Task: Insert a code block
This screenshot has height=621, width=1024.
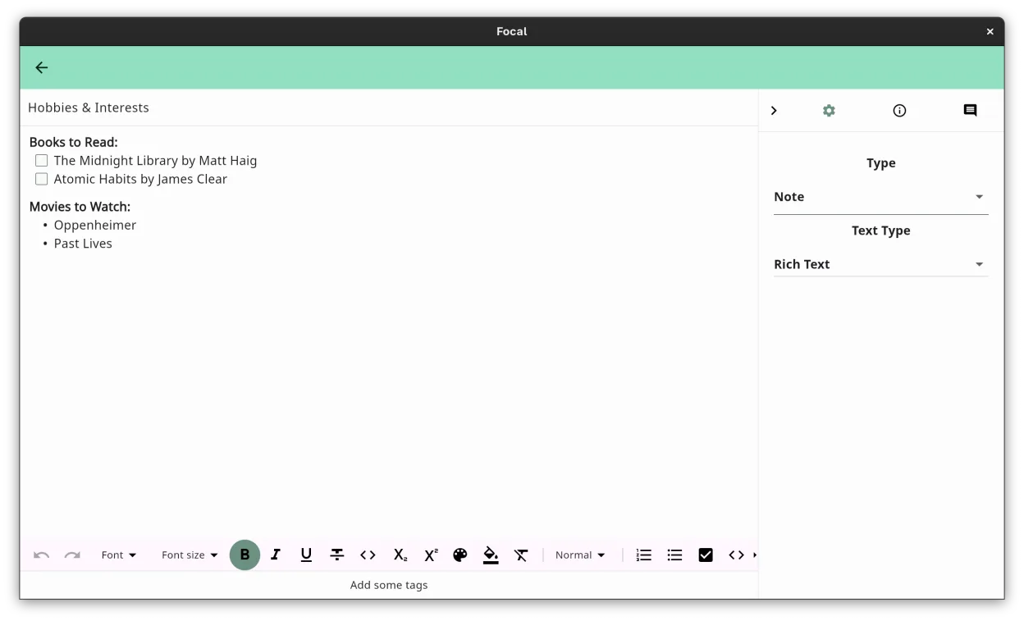Action: (x=736, y=555)
